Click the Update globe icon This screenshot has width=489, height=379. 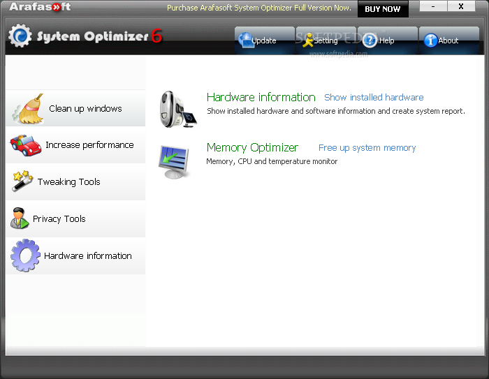[246, 40]
